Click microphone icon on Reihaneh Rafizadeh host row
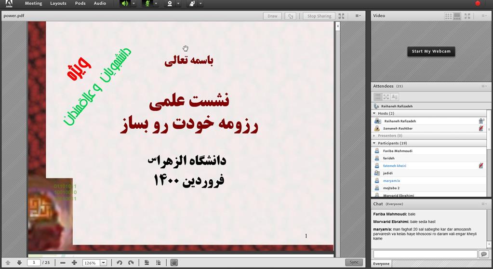This screenshot has height=269, width=493. (x=481, y=121)
